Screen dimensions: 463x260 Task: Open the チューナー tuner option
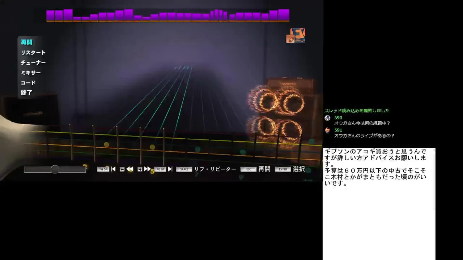pyautogui.click(x=33, y=62)
